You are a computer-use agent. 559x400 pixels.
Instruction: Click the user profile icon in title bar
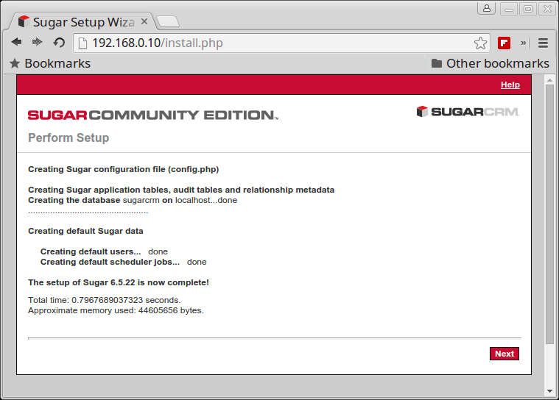coord(487,8)
